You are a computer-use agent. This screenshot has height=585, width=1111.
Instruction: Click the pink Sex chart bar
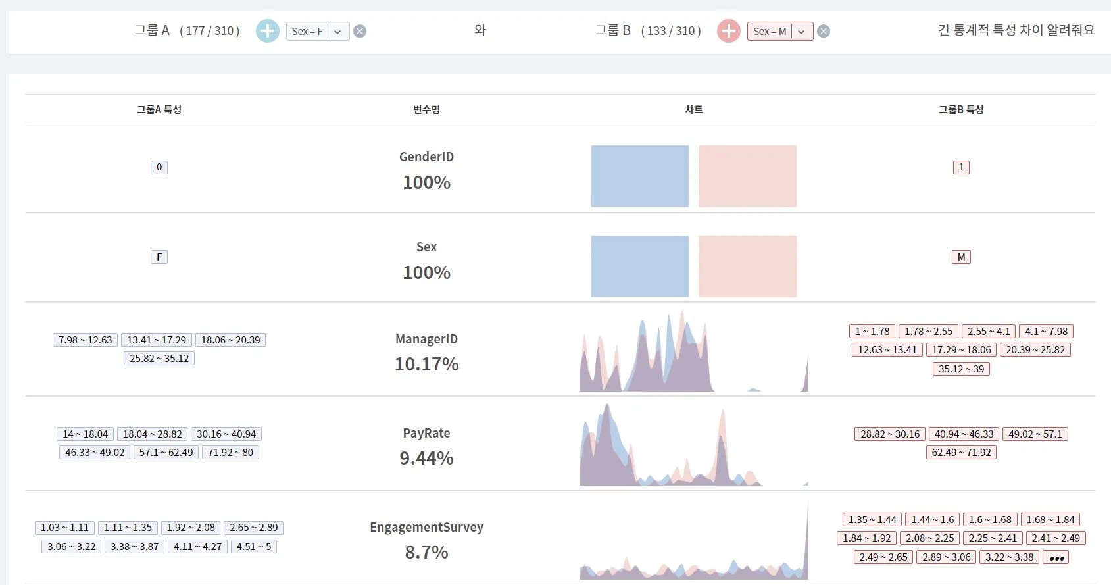click(x=747, y=267)
